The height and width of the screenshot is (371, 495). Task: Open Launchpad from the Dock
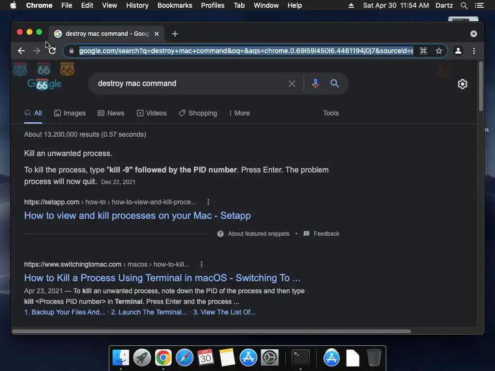142,358
